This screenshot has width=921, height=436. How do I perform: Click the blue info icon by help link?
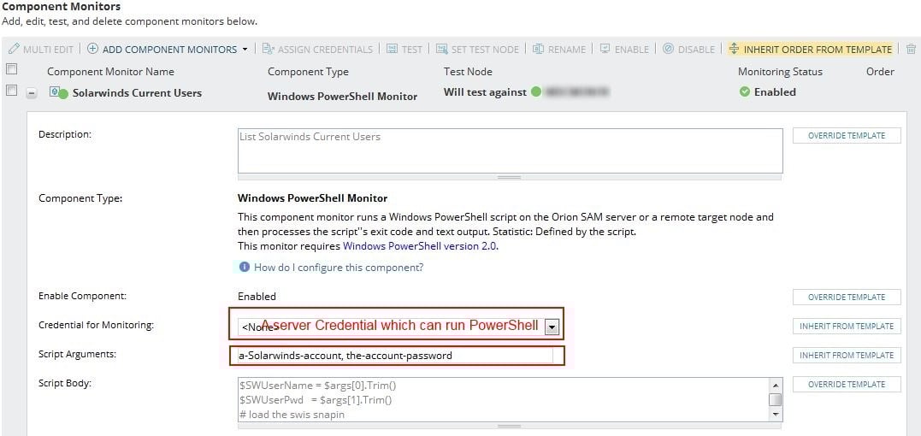[x=245, y=267]
